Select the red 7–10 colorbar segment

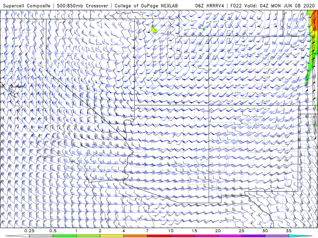(159, 236)
